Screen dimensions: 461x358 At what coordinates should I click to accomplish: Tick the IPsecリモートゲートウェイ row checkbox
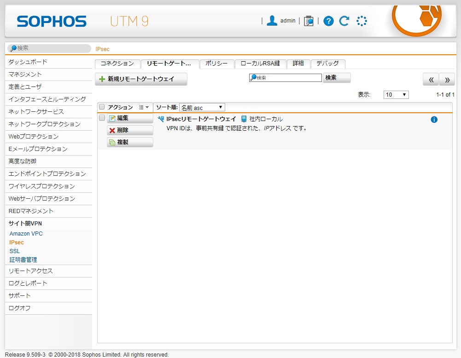[x=102, y=118]
